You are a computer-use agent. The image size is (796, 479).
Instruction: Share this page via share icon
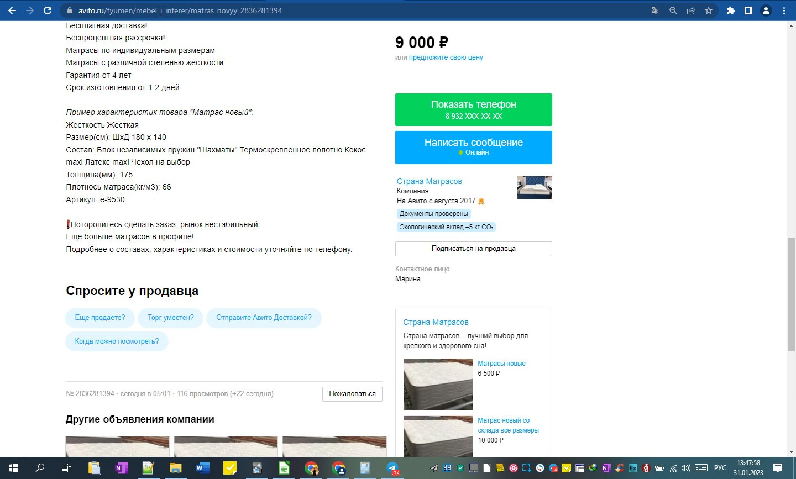[691, 10]
